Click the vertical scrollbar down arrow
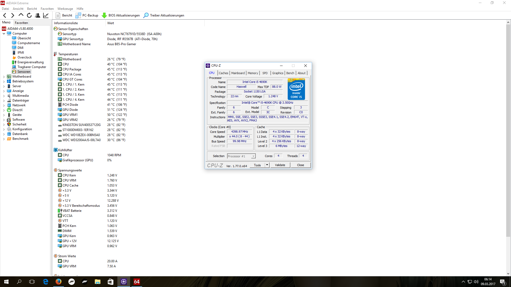This screenshot has height=287, width=511. click(x=508, y=274)
